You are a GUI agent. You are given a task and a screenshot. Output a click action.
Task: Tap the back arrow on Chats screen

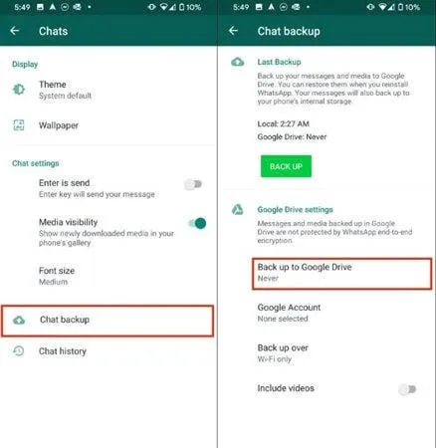click(15, 31)
